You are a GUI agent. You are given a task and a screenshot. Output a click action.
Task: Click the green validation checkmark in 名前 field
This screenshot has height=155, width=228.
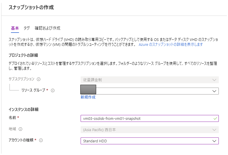pyautogui.click(x=214, y=118)
